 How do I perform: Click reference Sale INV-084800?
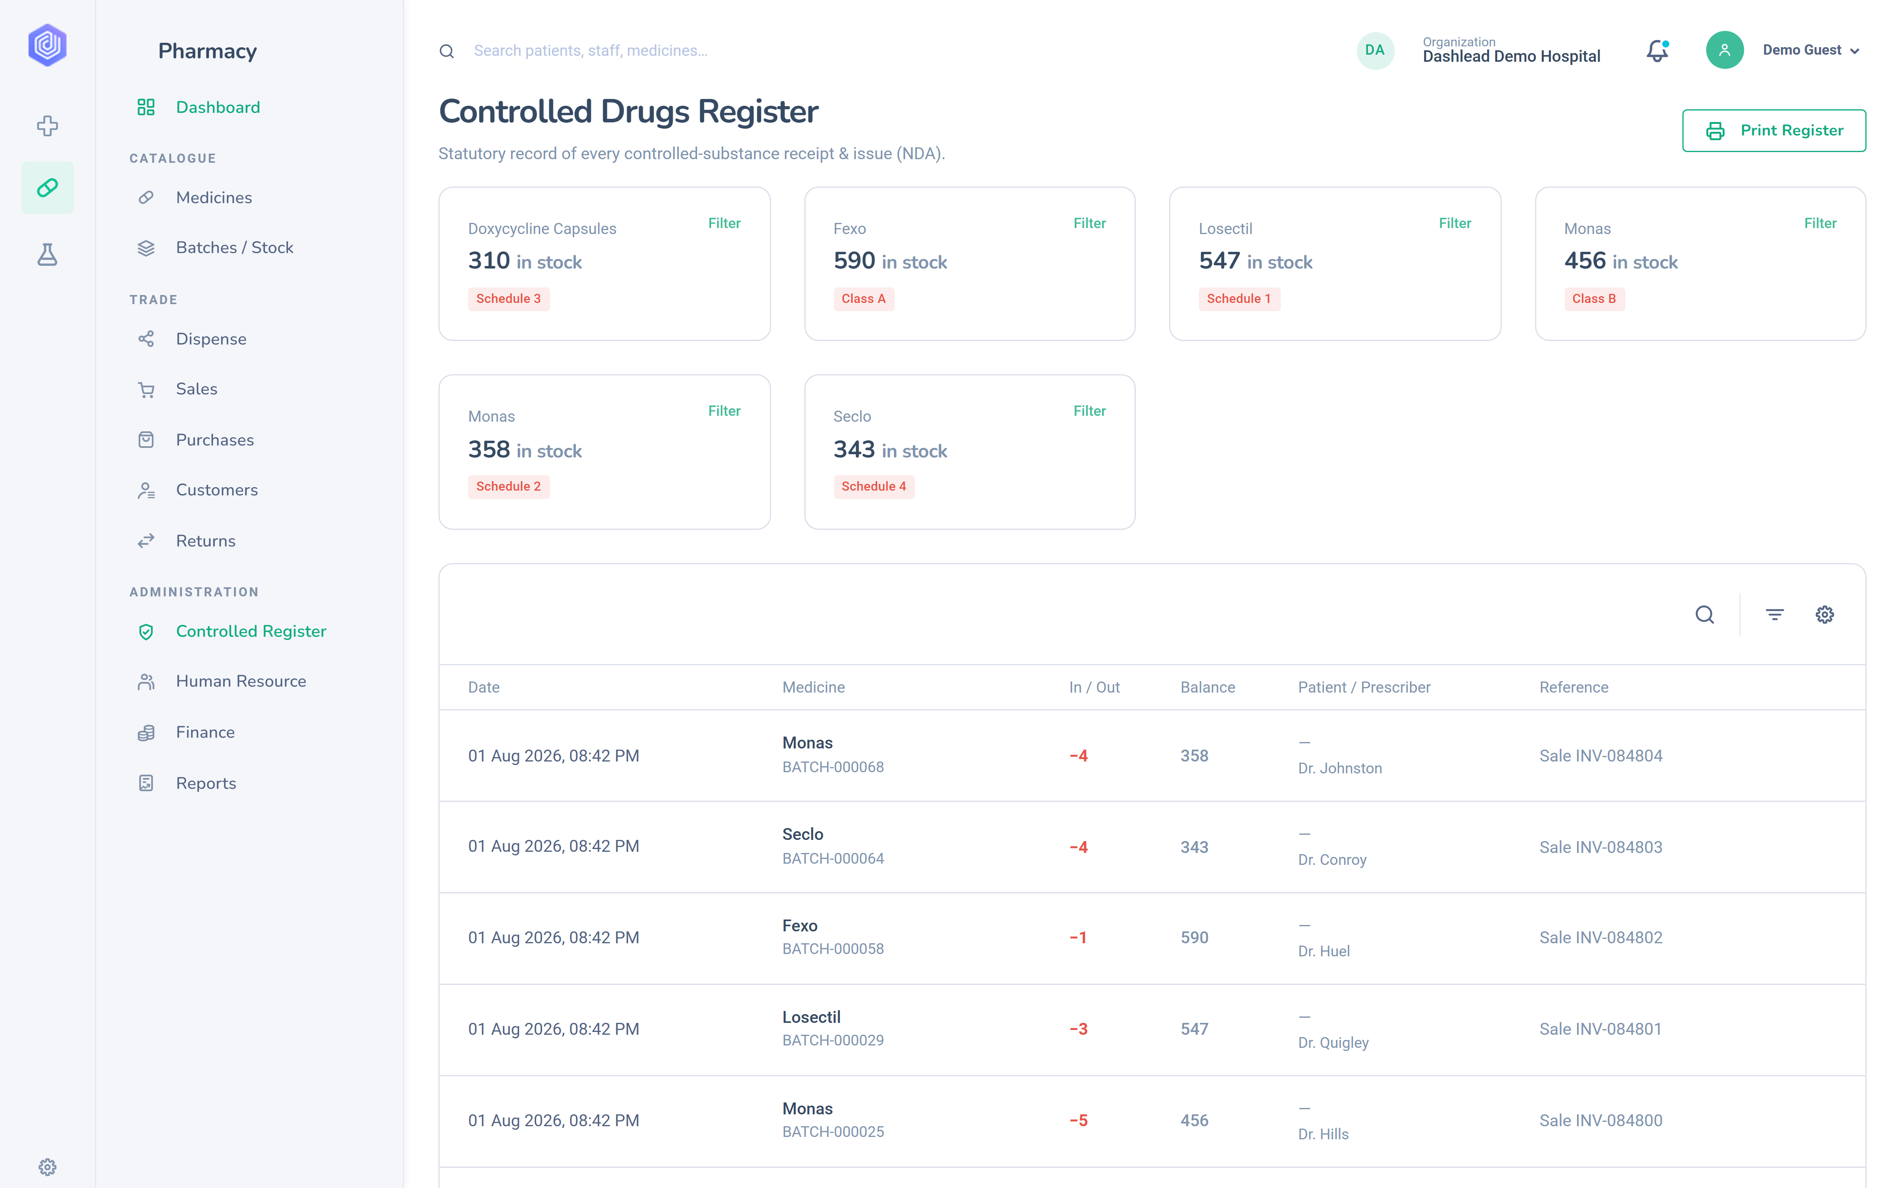point(1601,1120)
